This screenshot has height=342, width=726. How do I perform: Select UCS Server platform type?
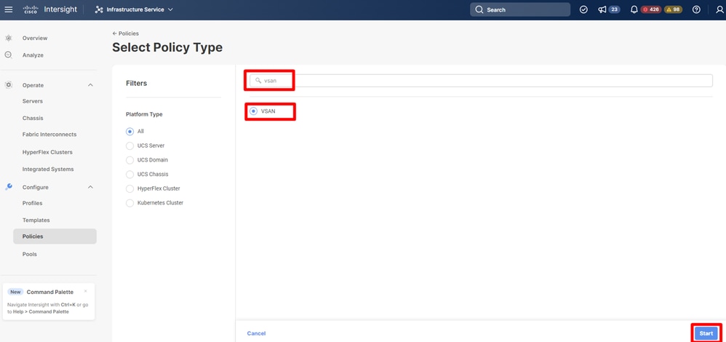[x=129, y=146]
